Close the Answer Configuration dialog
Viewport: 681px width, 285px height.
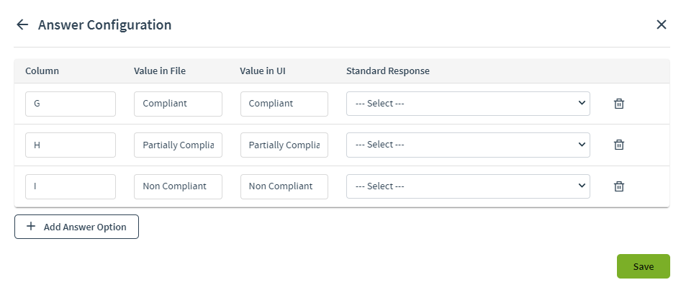coord(661,24)
